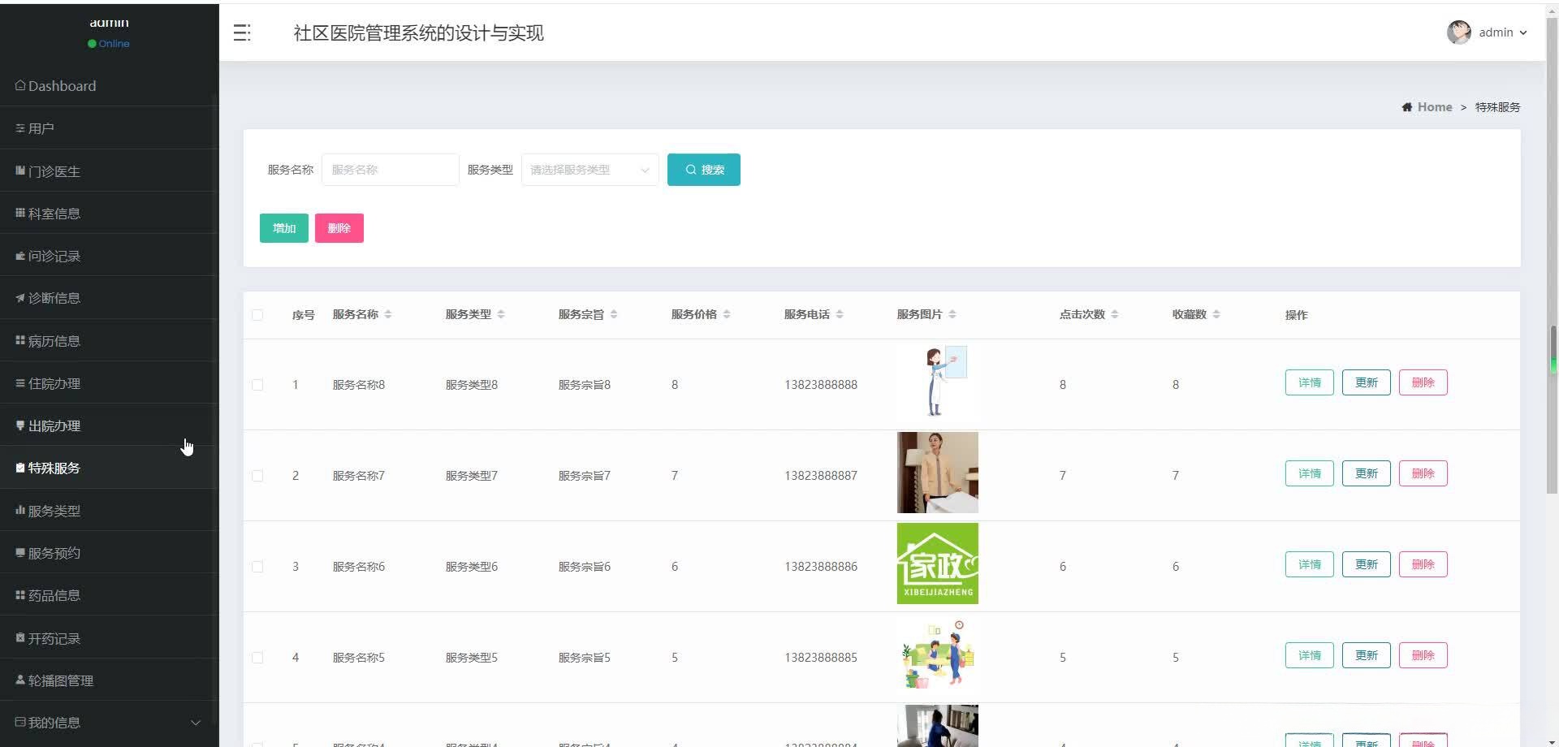The image size is (1559, 747).
Task: Click the admin avatar picture
Action: pyautogui.click(x=1458, y=32)
